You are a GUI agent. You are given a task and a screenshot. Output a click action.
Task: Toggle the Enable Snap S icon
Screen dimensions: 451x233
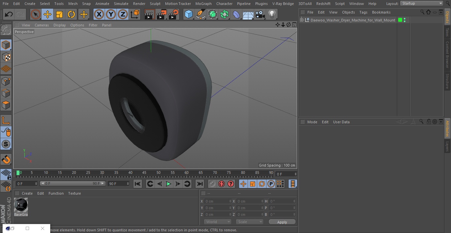[6, 144]
